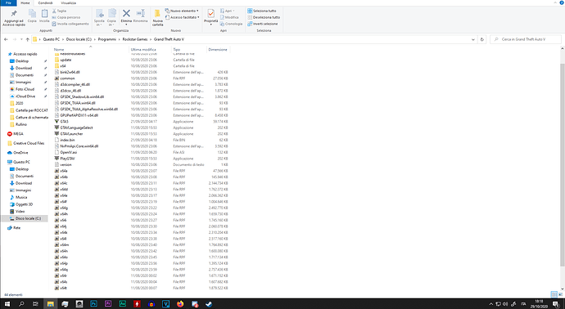This screenshot has width=565, height=309.
Task: Select Disco locale (C:) in sidebar
Action: pos(25,218)
